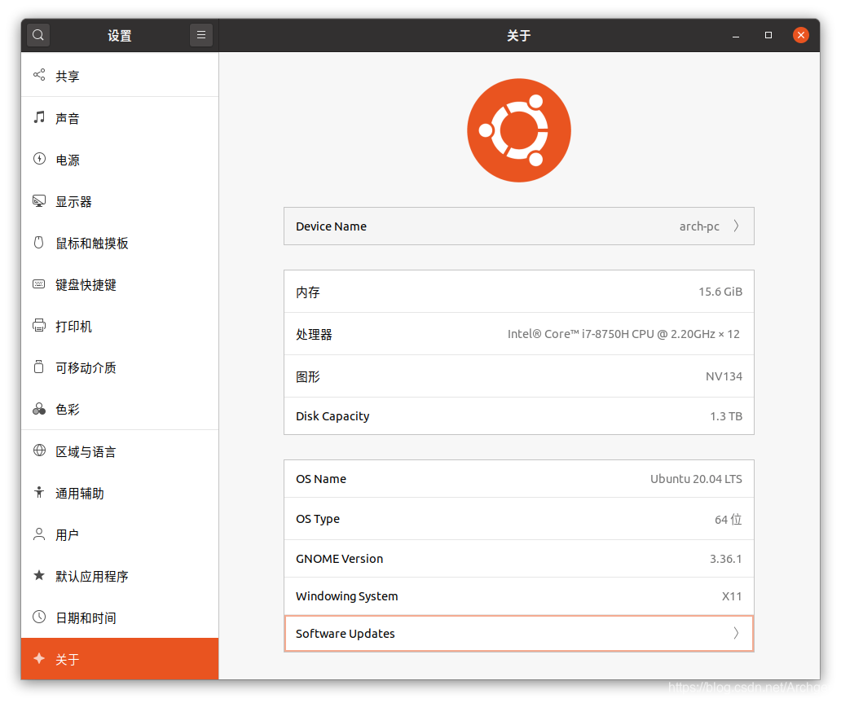Maximize the Settings window
Image resolution: width=841 pixels, height=703 pixels.
click(x=768, y=35)
